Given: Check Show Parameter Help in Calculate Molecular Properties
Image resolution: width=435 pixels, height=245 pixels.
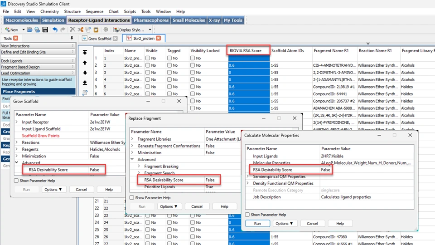Looking at the screenshot, I should [x=247, y=215].
